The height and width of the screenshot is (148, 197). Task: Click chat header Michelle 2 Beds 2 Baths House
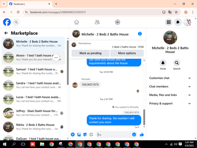point(105,34)
